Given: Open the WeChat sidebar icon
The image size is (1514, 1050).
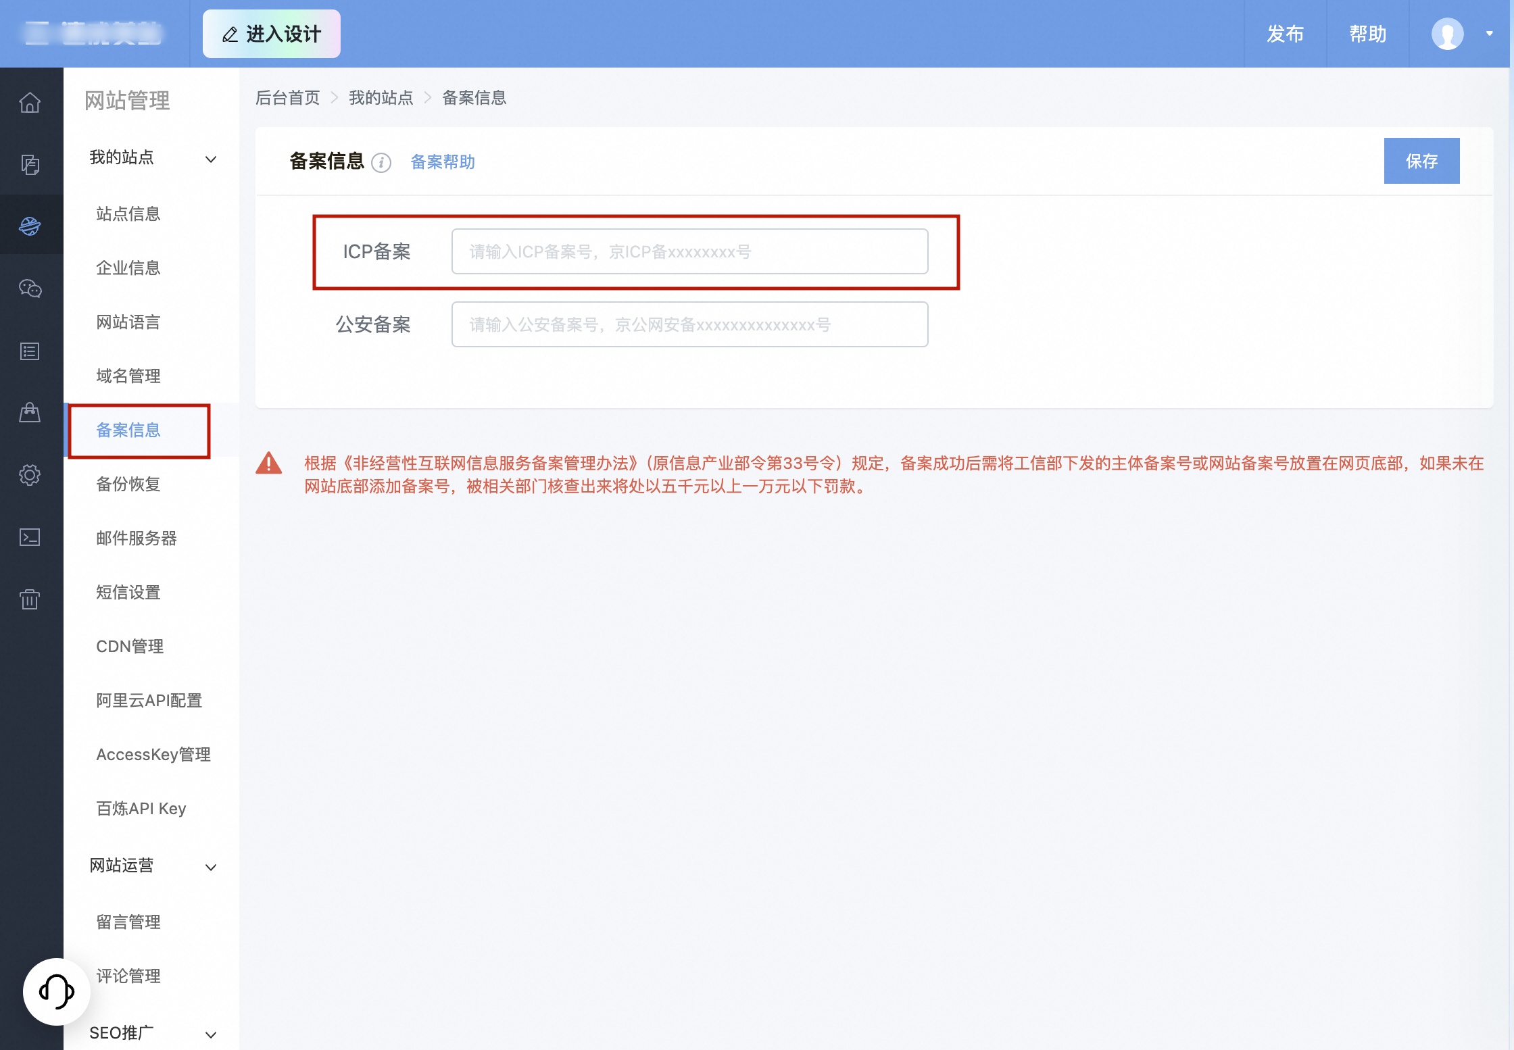Looking at the screenshot, I should [x=30, y=289].
